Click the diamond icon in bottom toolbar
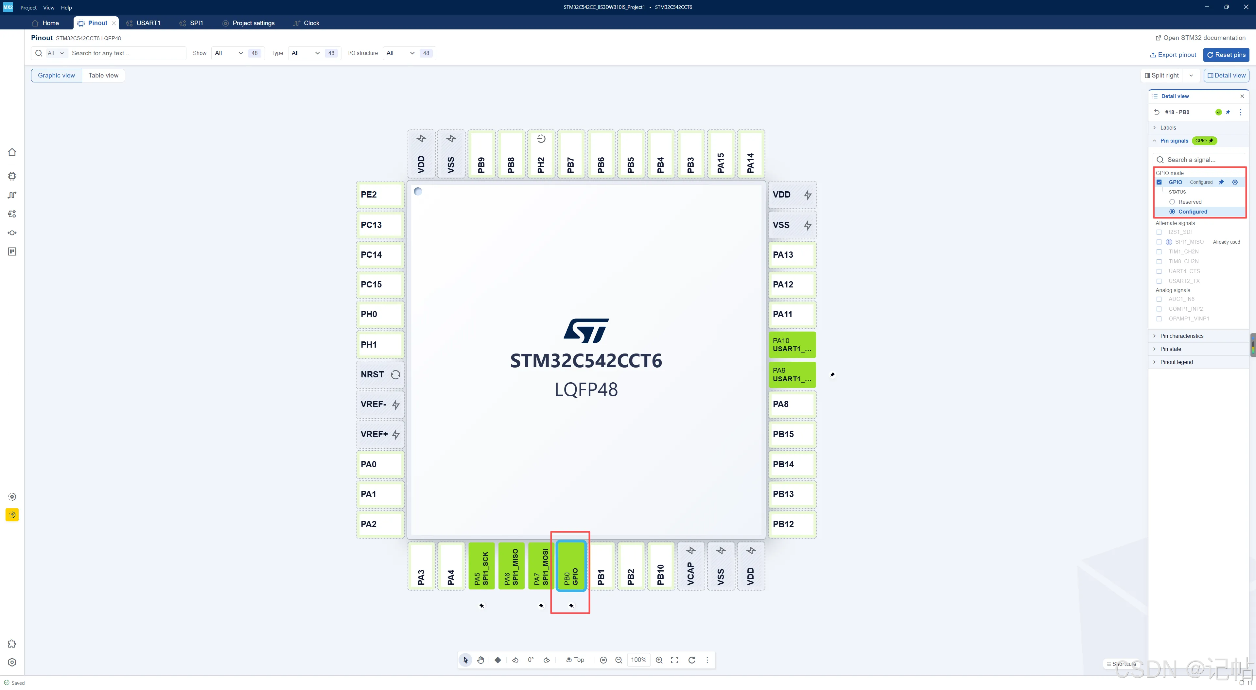Screen dimensions: 1256x690 pos(497,660)
